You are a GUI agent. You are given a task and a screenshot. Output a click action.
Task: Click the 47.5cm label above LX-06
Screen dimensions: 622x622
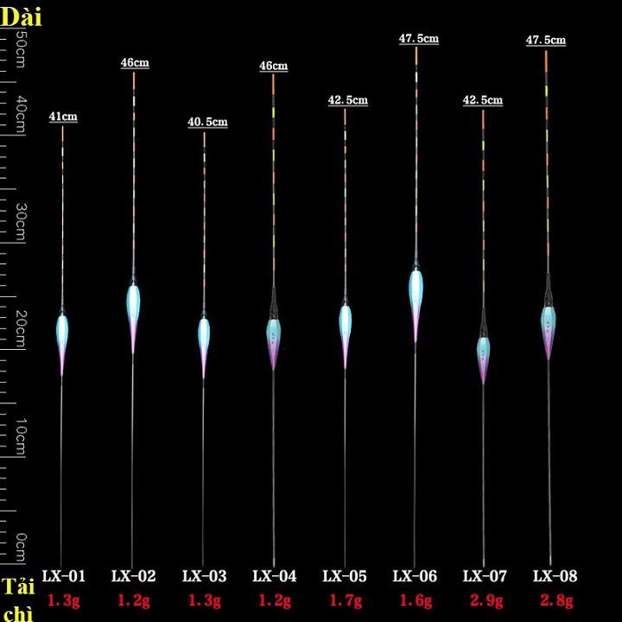point(419,38)
